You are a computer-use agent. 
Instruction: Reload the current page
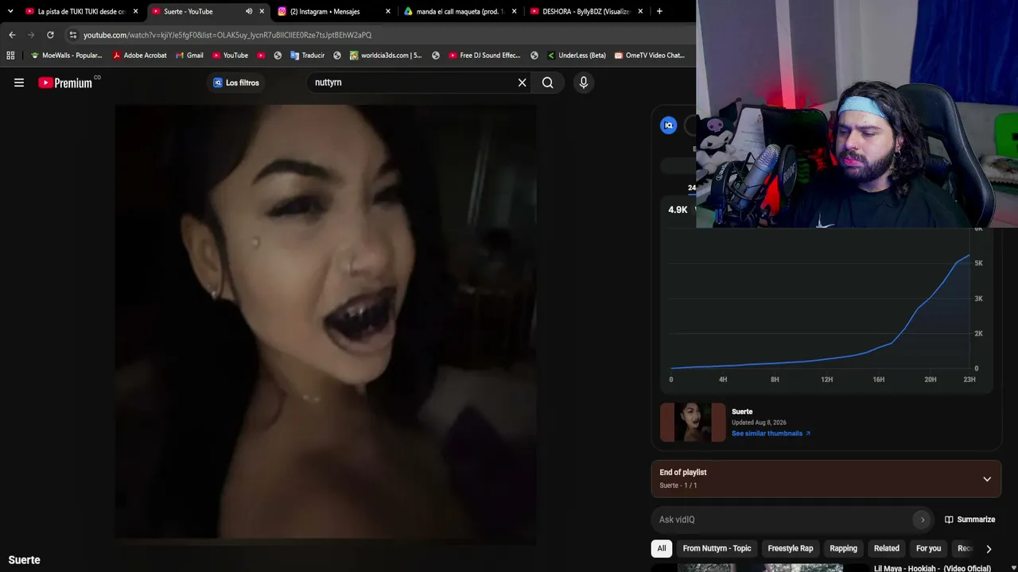pyautogui.click(x=50, y=35)
